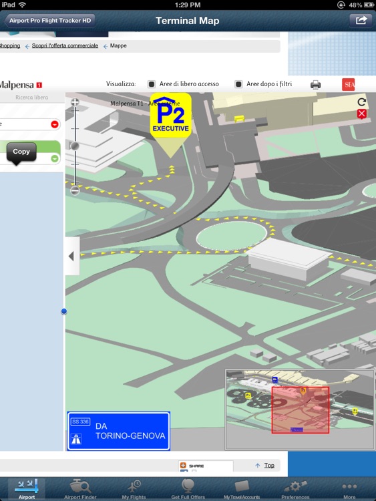Click the overview minimap thumbnail
Screen dimensions: 376x501
pyautogui.click(x=300, y=410)
